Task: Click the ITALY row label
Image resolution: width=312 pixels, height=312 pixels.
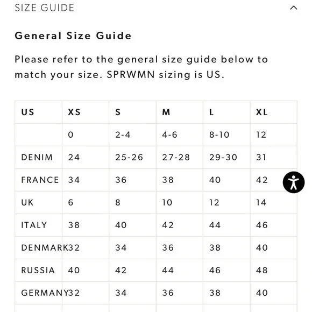Action: 34,225
